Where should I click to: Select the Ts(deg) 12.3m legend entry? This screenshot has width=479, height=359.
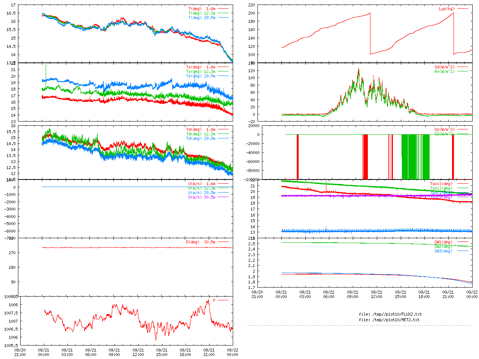(201, 71)
